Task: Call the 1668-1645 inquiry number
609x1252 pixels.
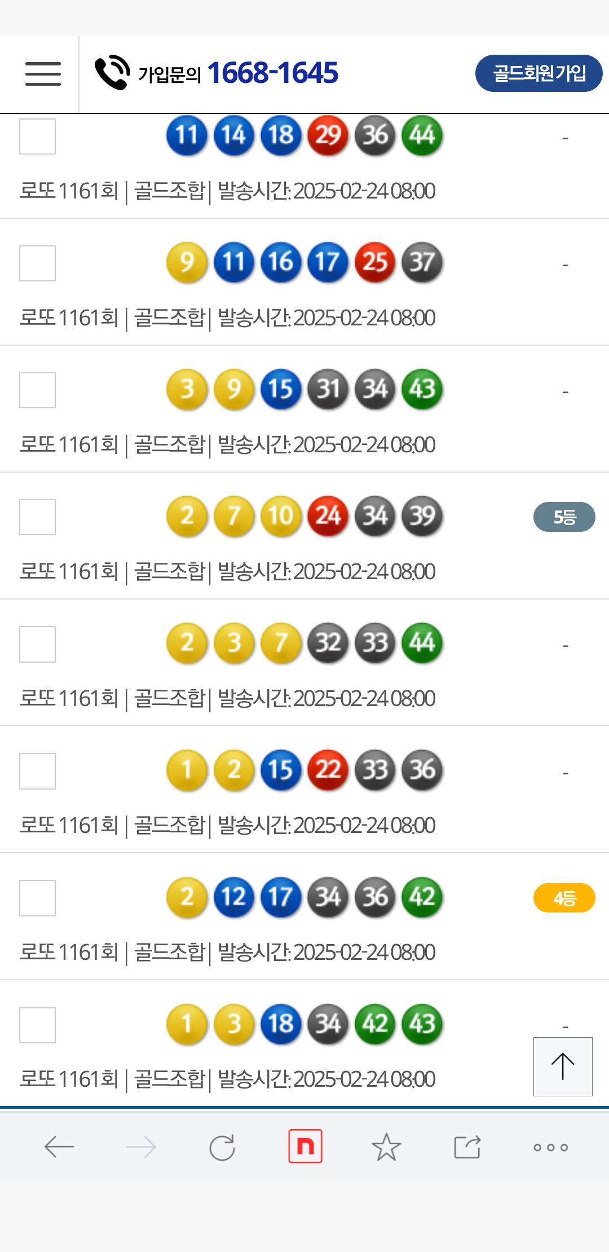Action: 272,73
